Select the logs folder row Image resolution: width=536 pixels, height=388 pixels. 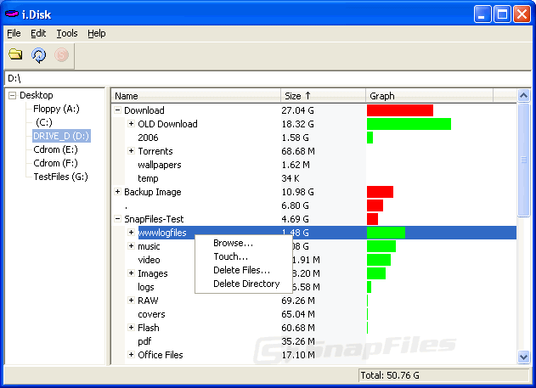pyautogui.click(x=146, y=287)
